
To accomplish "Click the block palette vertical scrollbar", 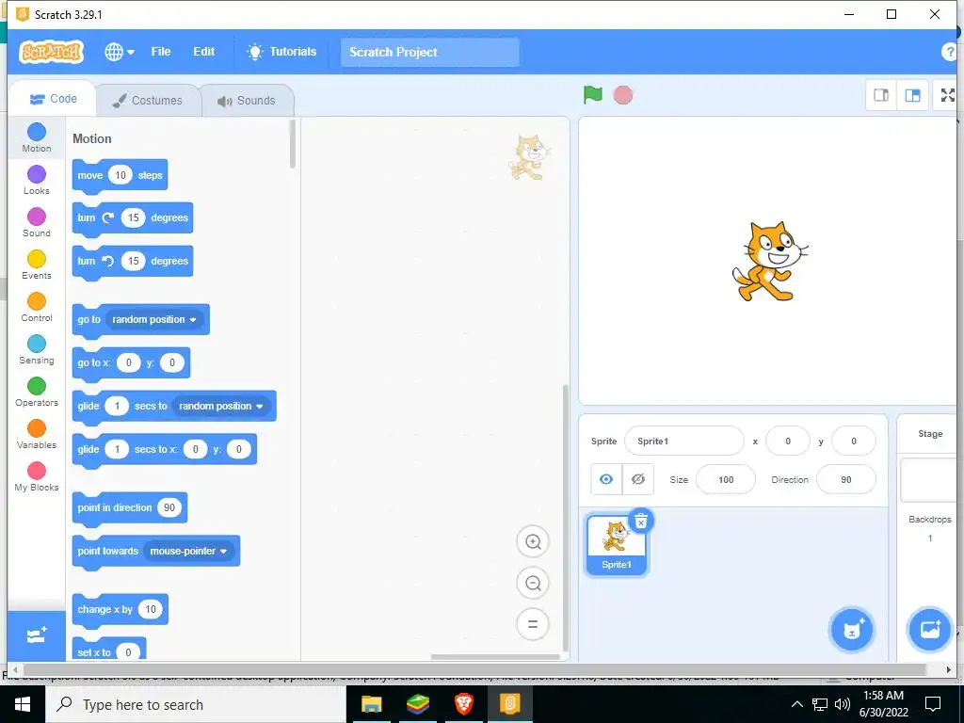I will 293,144.
